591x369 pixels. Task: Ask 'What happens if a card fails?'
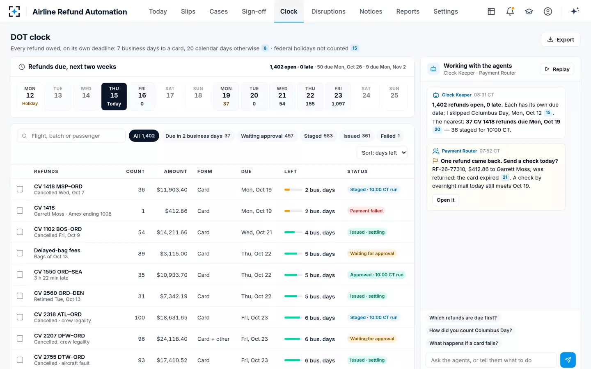tap(464, 343)
